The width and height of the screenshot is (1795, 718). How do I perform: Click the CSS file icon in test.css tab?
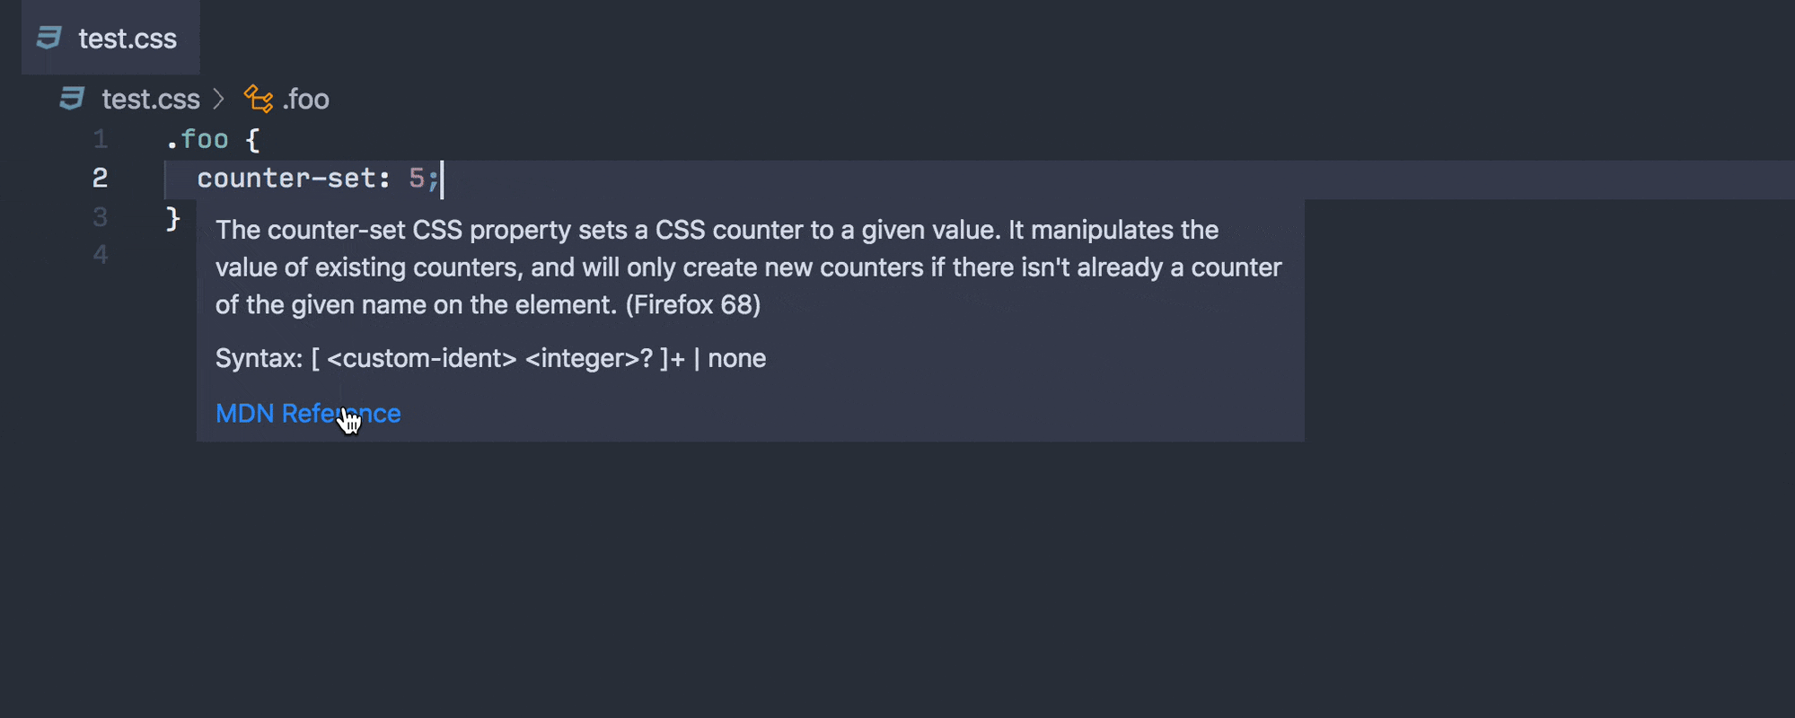click(x=48, y=38)
